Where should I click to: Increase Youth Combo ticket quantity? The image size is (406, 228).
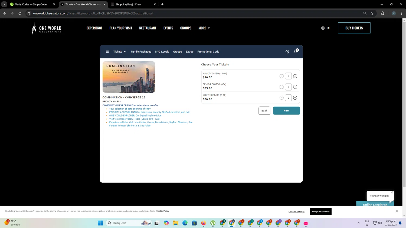(x=295, y=98)
